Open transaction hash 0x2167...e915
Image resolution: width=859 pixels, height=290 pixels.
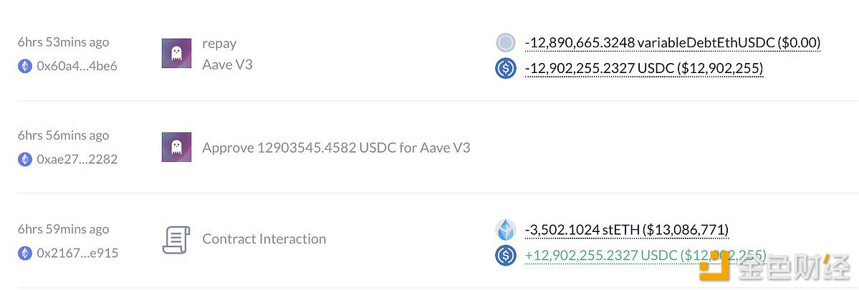coord(77,253)
